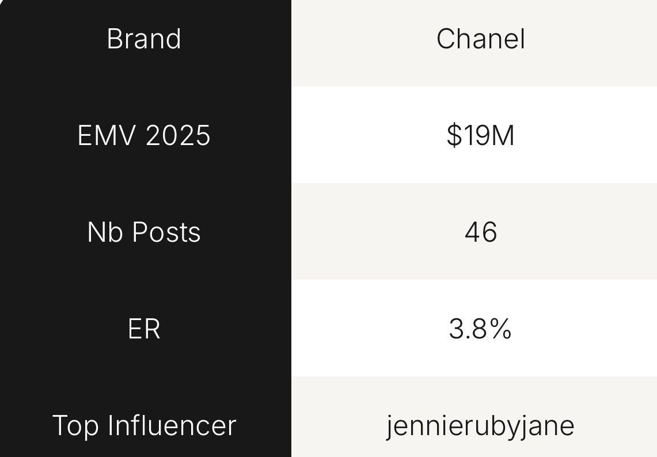Open the jennierubyjane influencer name
The width and height of the screenshot is (657, 457).
[481, 425]
